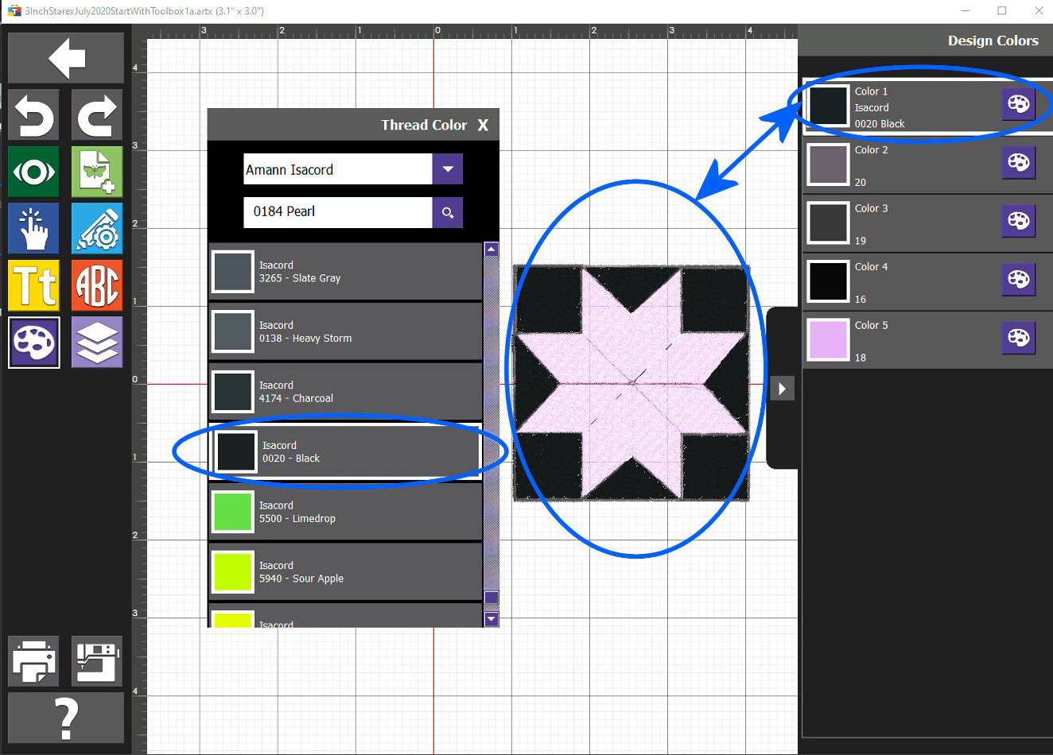1053x755 pixels.
Task: Redo the last action
Action: pos(97,114)
